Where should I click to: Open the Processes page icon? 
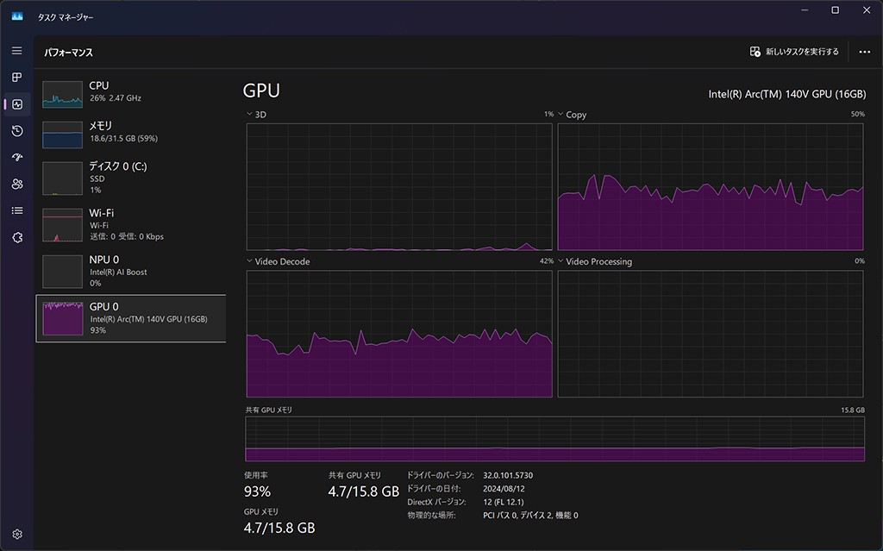click(x=16, y=78)
